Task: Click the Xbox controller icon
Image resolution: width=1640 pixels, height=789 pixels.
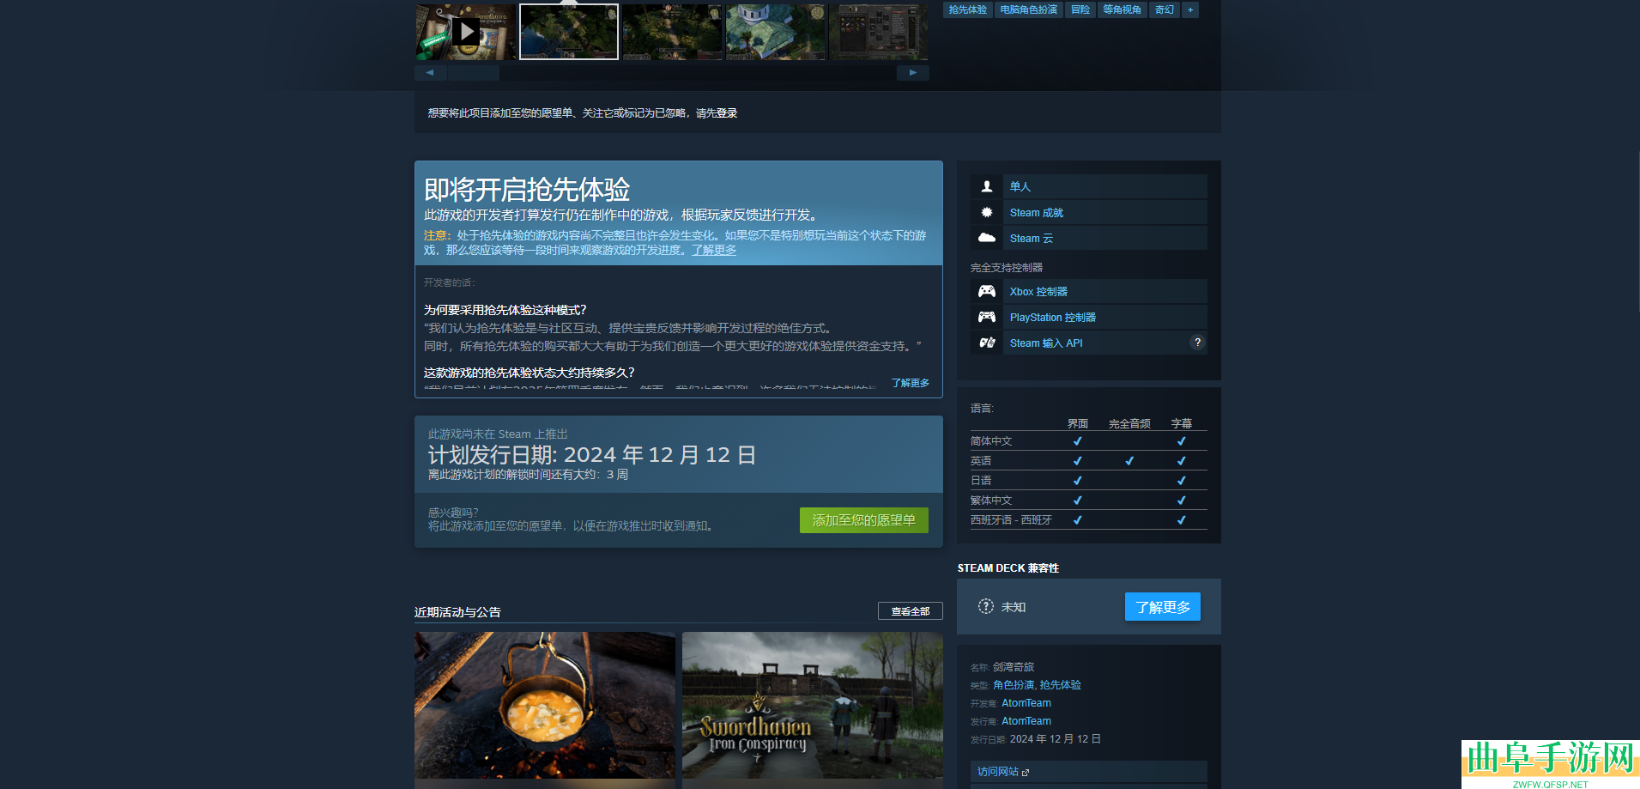Action: pos(987,291)
